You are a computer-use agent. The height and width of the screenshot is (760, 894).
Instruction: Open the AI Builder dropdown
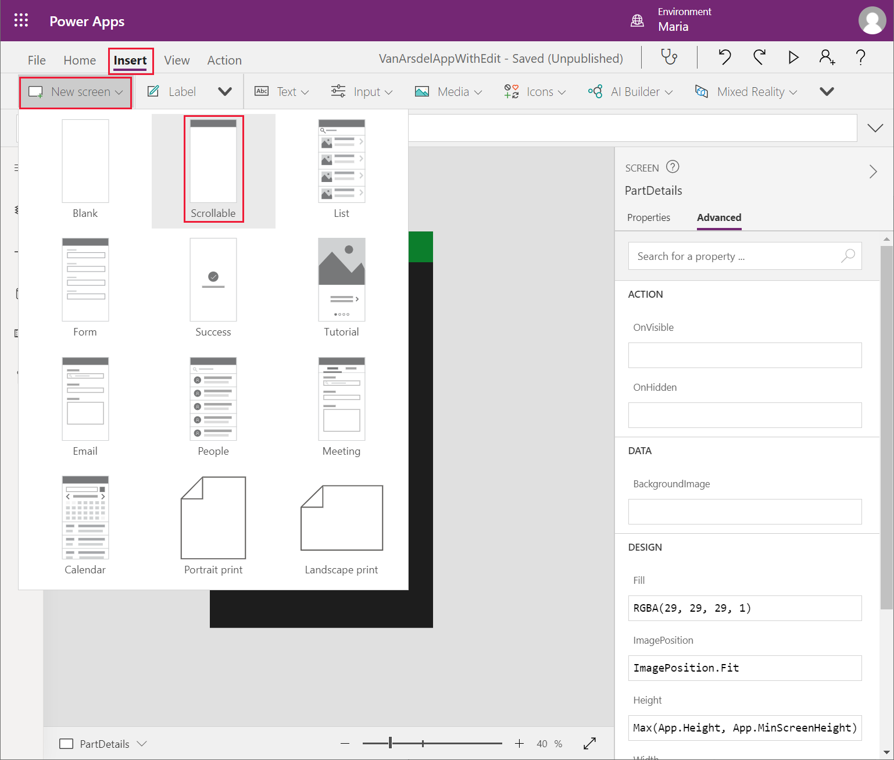pyautogui.click(x=630, y=91)
